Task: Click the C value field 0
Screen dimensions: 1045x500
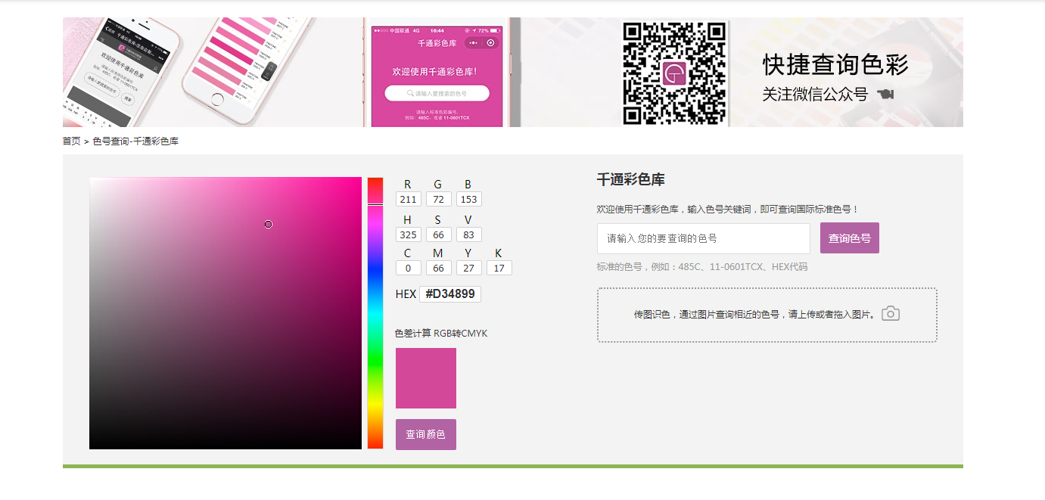Action: [x=409, y=268]
